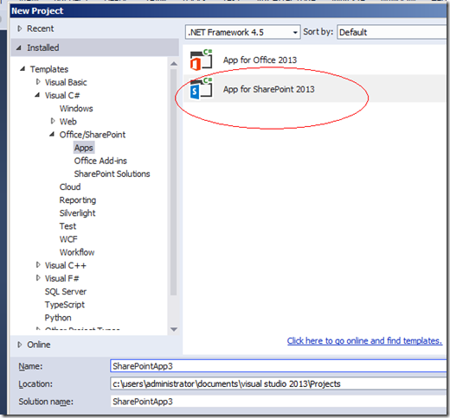The height and width of the screenshot is (418, 450).
Task: Collapse the Installed section
Action: click(x=19, y=47)
